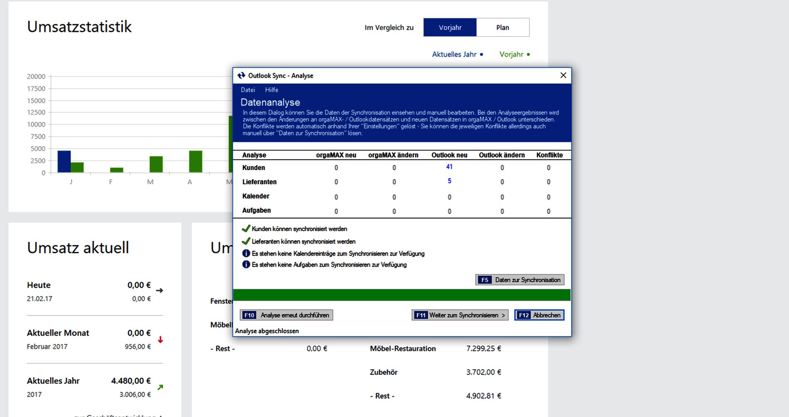The image size is (789, 417).
Task: Click info icon for Aufgaben message
Action: click(246, 264)
